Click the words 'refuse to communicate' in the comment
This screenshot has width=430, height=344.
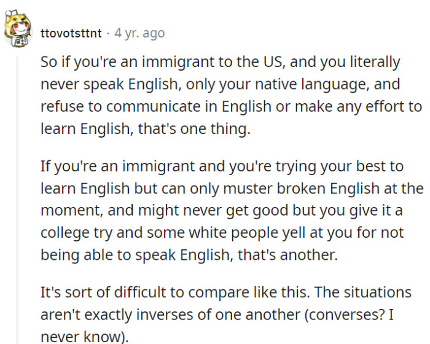coord(120,106)
